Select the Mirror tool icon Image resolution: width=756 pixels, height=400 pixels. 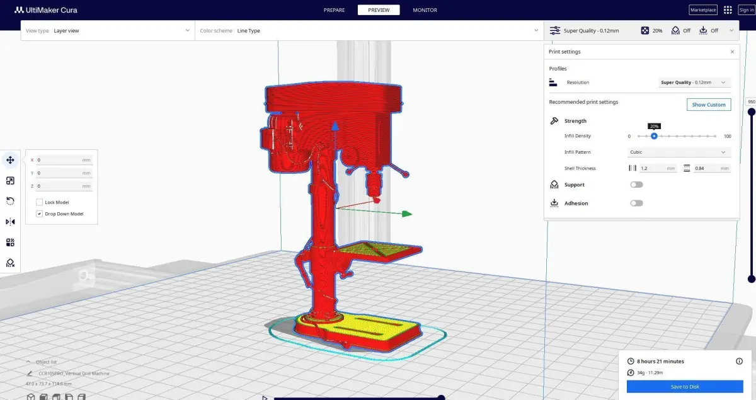(x=10, y=222)
